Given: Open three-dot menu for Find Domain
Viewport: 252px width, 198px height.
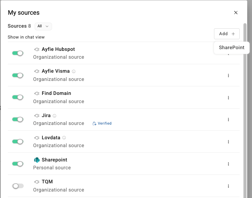Looking at the screenshot, I should click(x=228, y=98).
